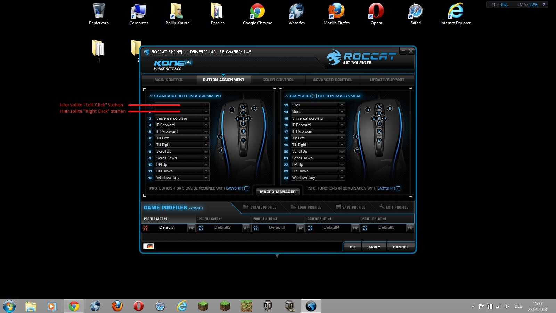Open the Macro Manager
This screenshot has width=556, height=313.
[278, 192]
